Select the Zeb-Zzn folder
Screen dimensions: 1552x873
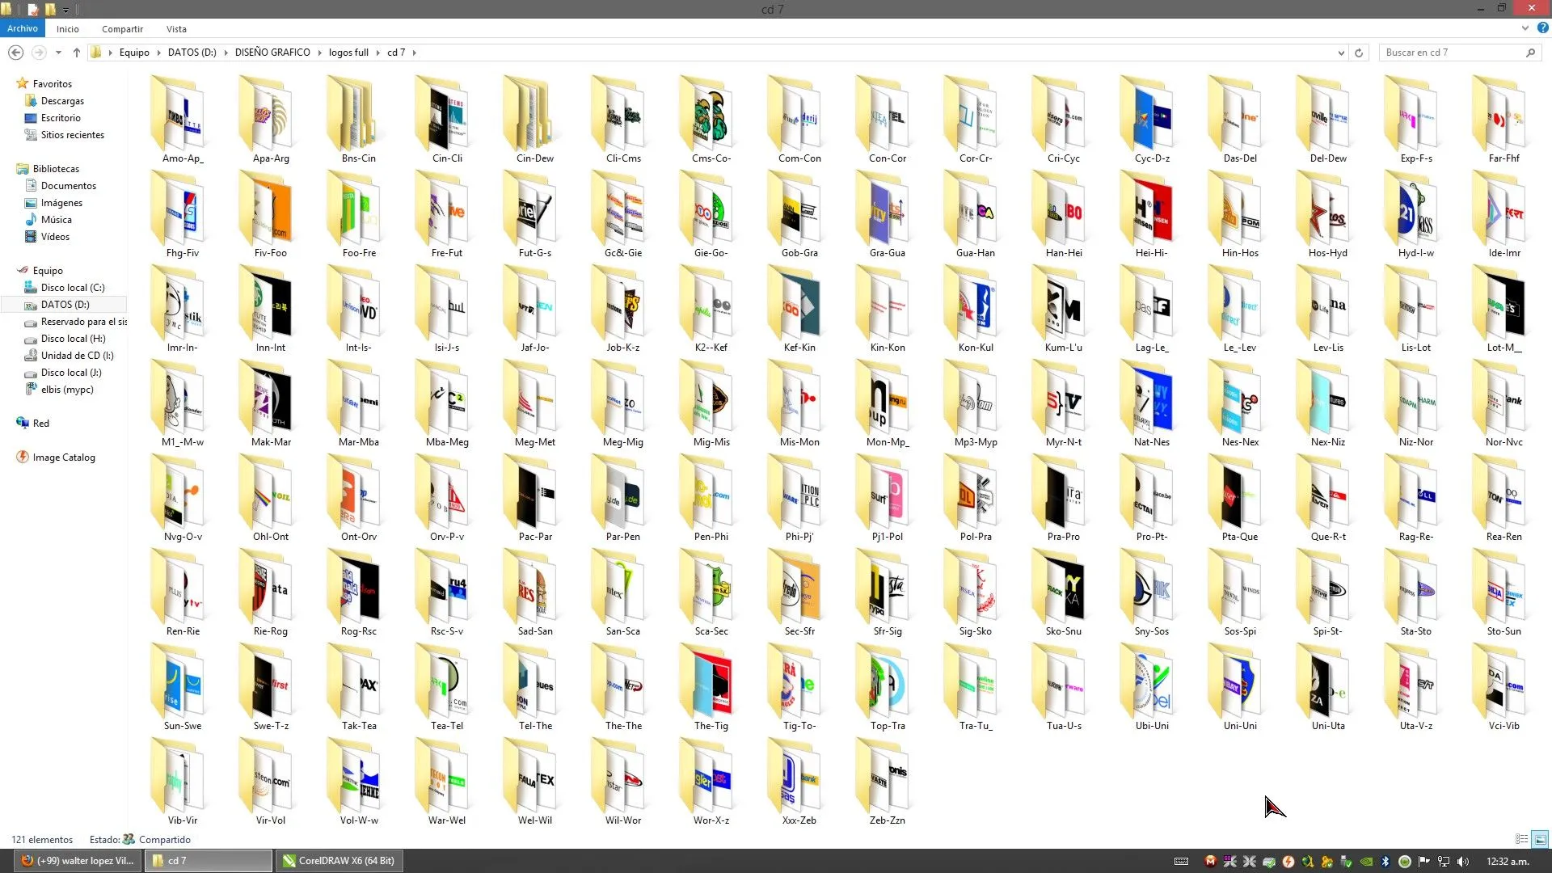pyautogui.click(x=888, y=782)
